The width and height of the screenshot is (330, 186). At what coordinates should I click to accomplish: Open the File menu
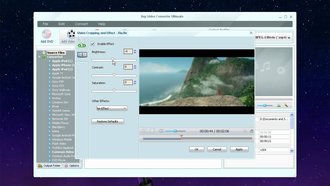[45, 24]
